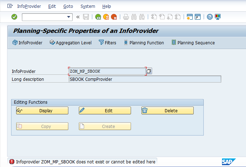Screen dimensions: 246x167
Task: Click the 'InfoProvider' field label
Action: pyautogui.click(x=24, y=71)
